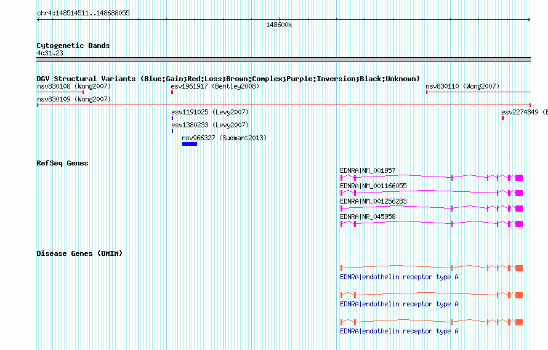Click the red nsv830110 loss line
Image resolution: width=548 pixels, height=350 pixels.
[x=478, y=92]
